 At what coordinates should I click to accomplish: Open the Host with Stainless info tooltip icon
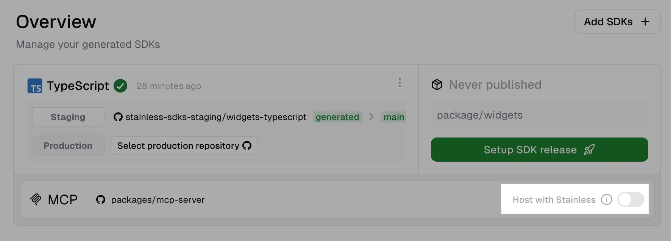pos(607,199)
